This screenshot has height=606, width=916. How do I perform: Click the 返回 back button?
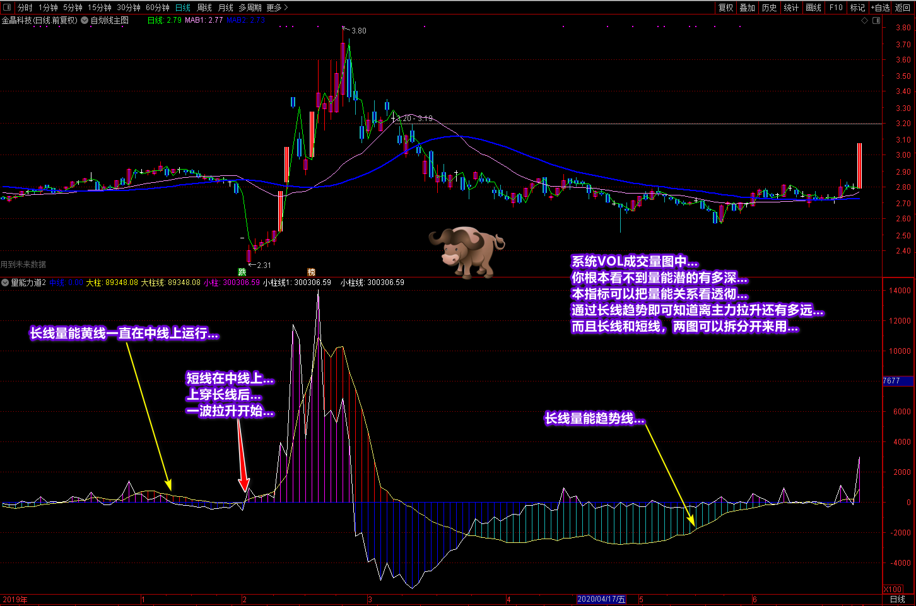pos(903,8)
